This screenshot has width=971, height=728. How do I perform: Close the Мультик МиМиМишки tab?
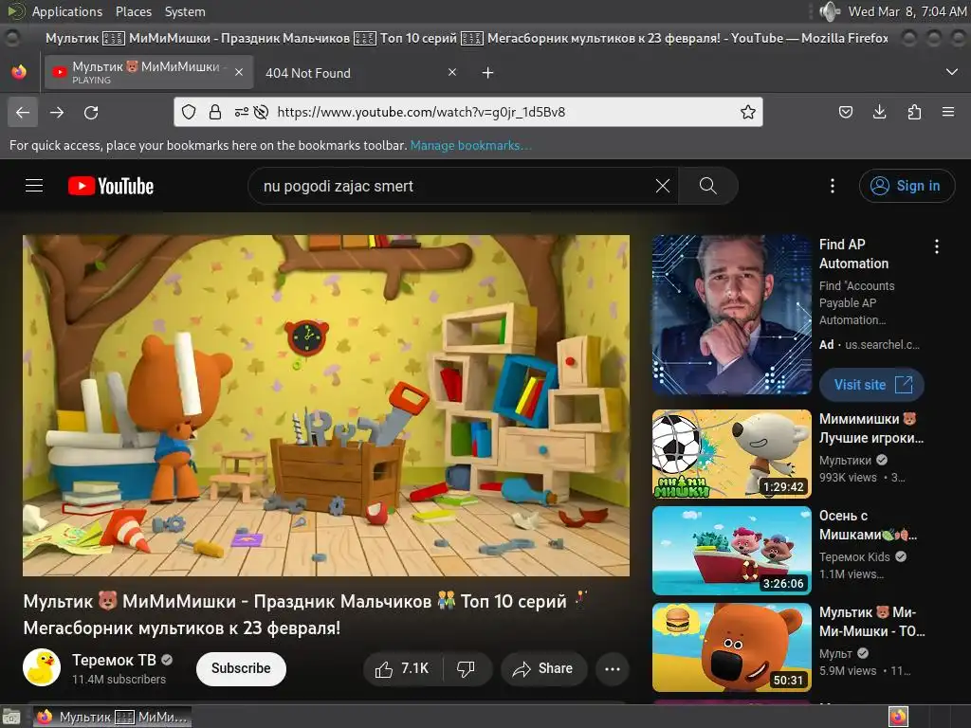pos(238,72)
